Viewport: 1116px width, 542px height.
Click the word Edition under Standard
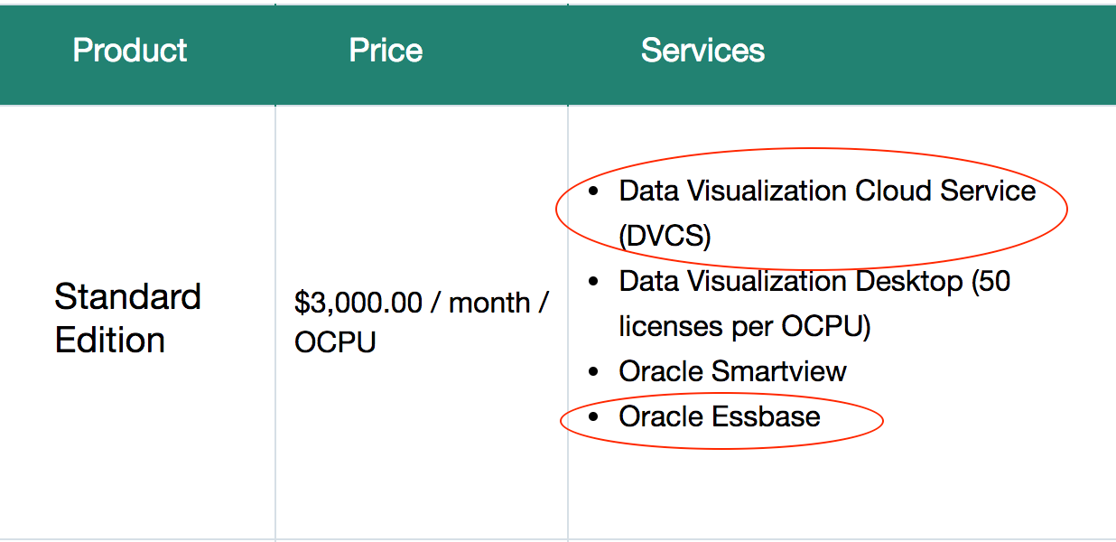coord(109,341)
